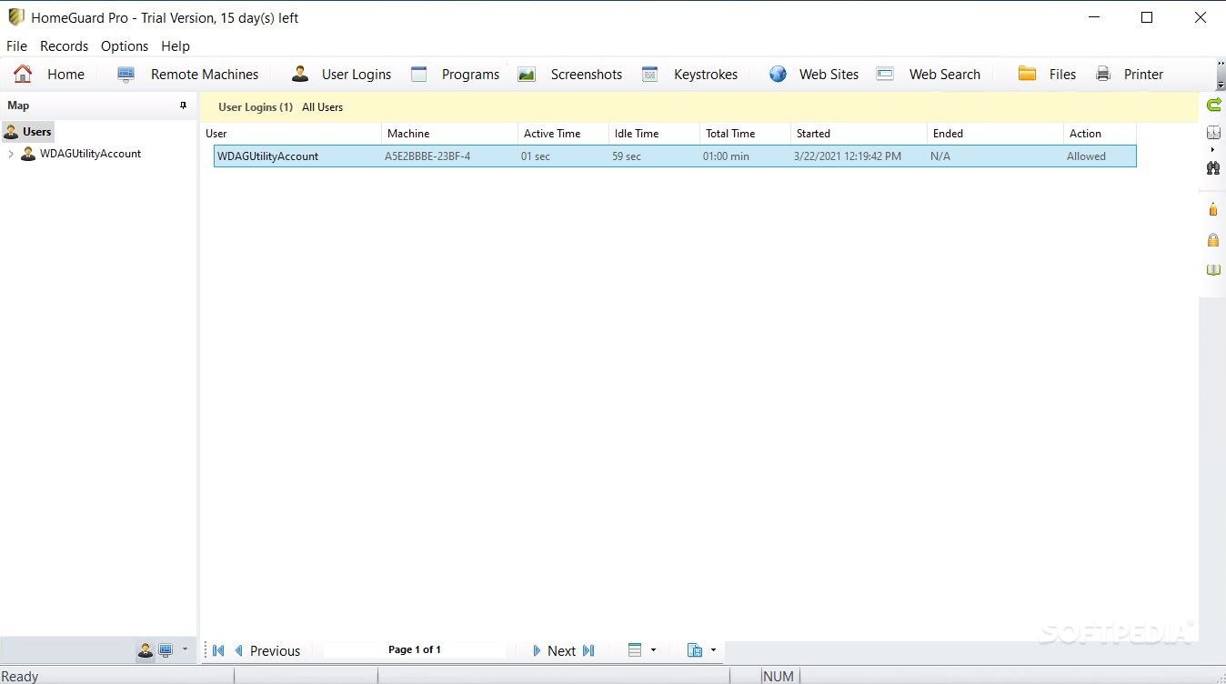1226x684 pixels.
Task: Sort by Idle Time column header
Action: (655, 134)
